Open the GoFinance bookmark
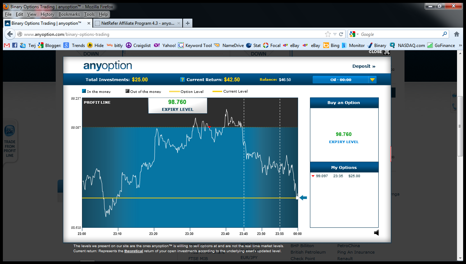Image resolution: width=466 pixels, height=264 pixels. pyautogui.click(x=441, y=46)
